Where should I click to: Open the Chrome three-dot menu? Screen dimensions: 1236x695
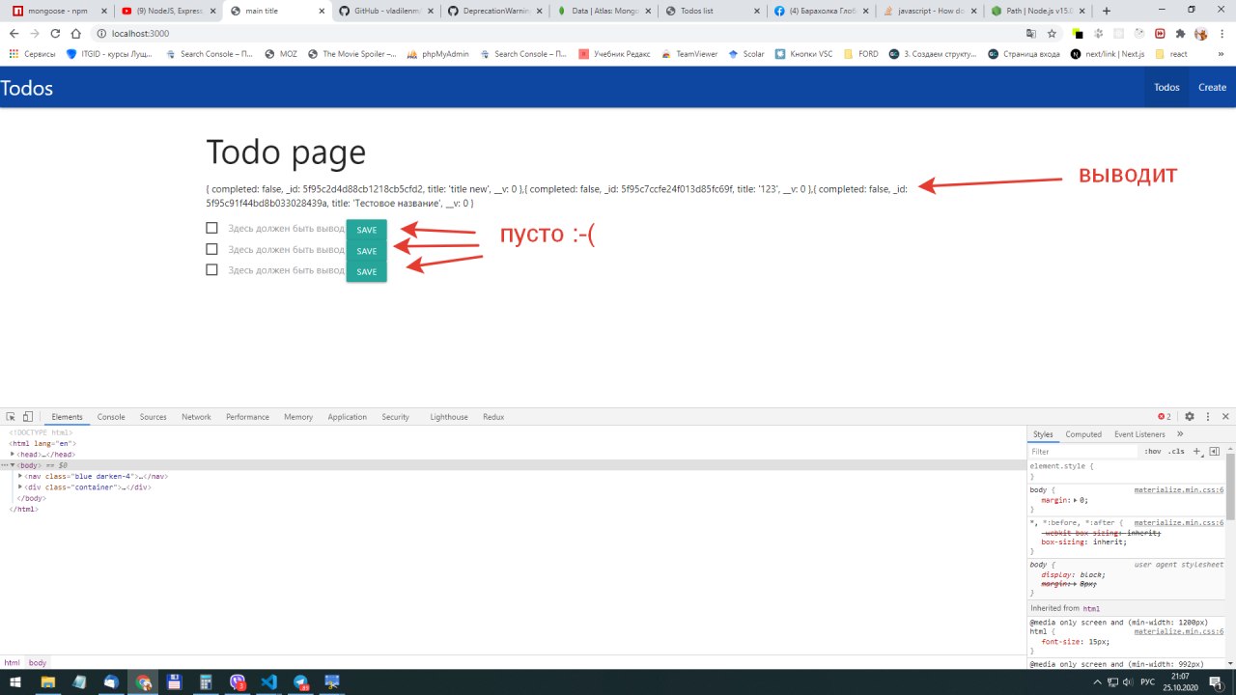pyautogui.click(x=1221, y=33)
